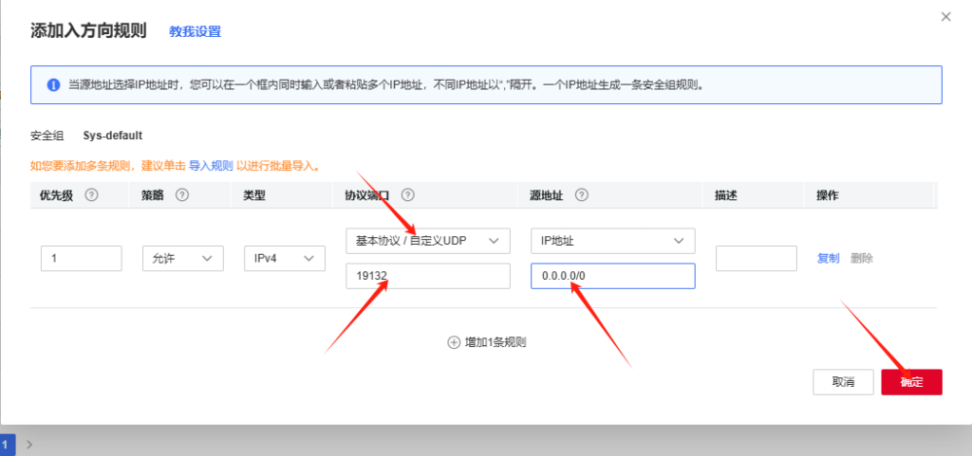Click 复制 to duplicate the rule
The height and width of the screenshot is (456, 972).
[828, 259]
